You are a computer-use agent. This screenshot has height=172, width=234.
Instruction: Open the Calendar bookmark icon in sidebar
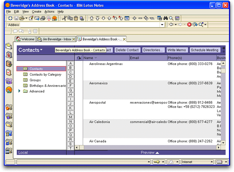click(x=9, y=55)
